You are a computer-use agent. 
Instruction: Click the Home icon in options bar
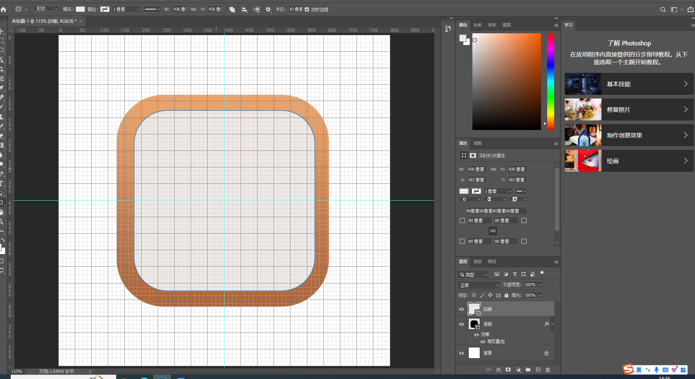point(4,10)
